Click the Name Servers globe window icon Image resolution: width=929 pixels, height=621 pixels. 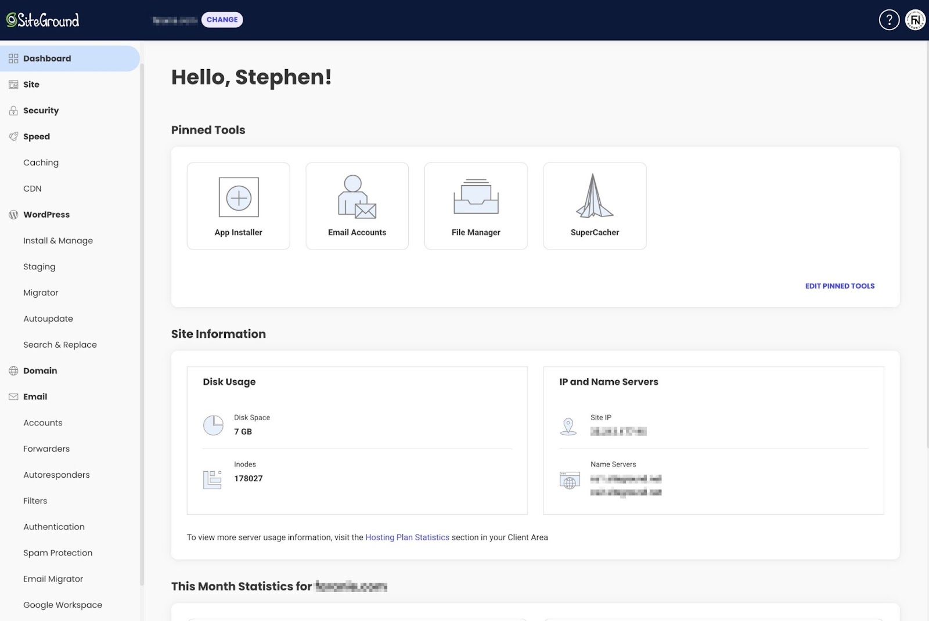click(x=570, y=481)
